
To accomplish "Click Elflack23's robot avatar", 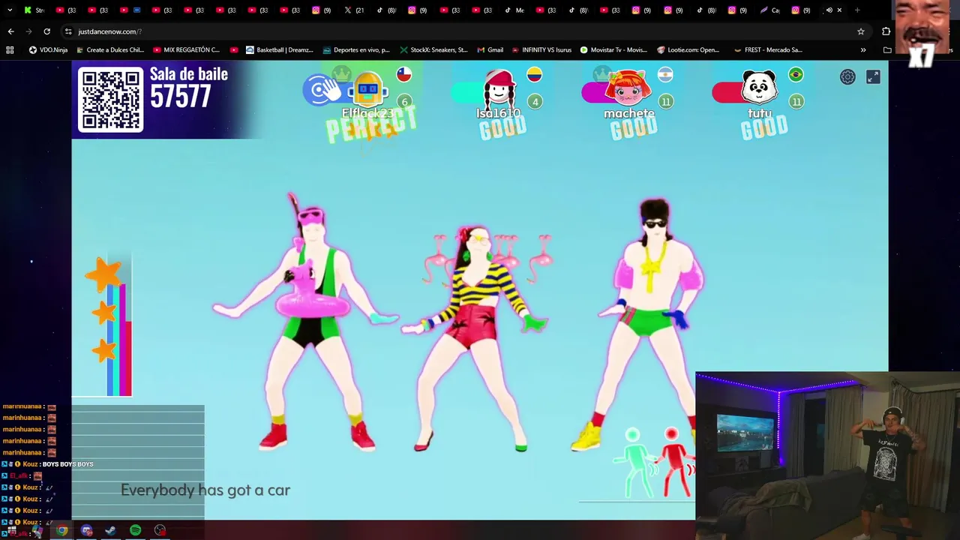I will [367, 90].
